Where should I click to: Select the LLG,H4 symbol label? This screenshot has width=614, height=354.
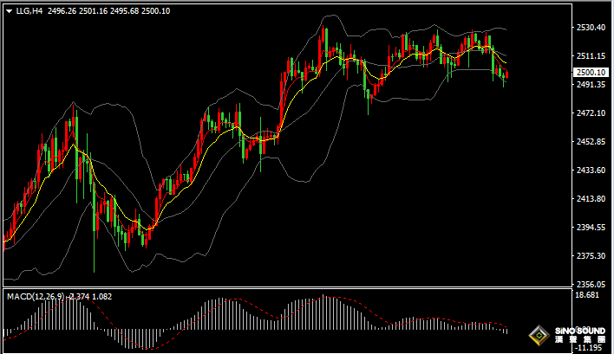29,11
